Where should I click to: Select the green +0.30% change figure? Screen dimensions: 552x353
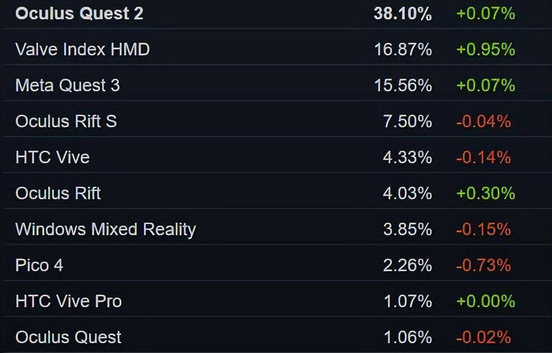point(485,194)
